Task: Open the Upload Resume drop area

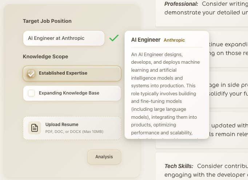Action: (72, 128)
